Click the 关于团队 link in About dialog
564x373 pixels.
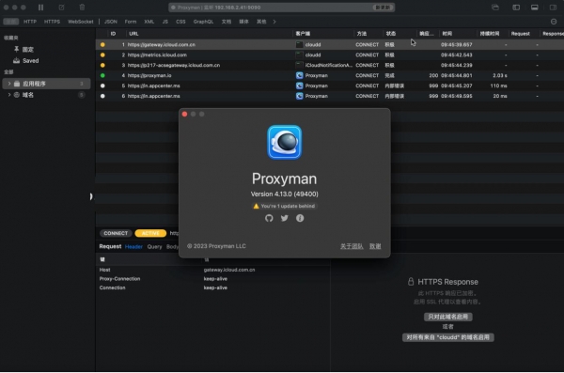coord(352,246)
